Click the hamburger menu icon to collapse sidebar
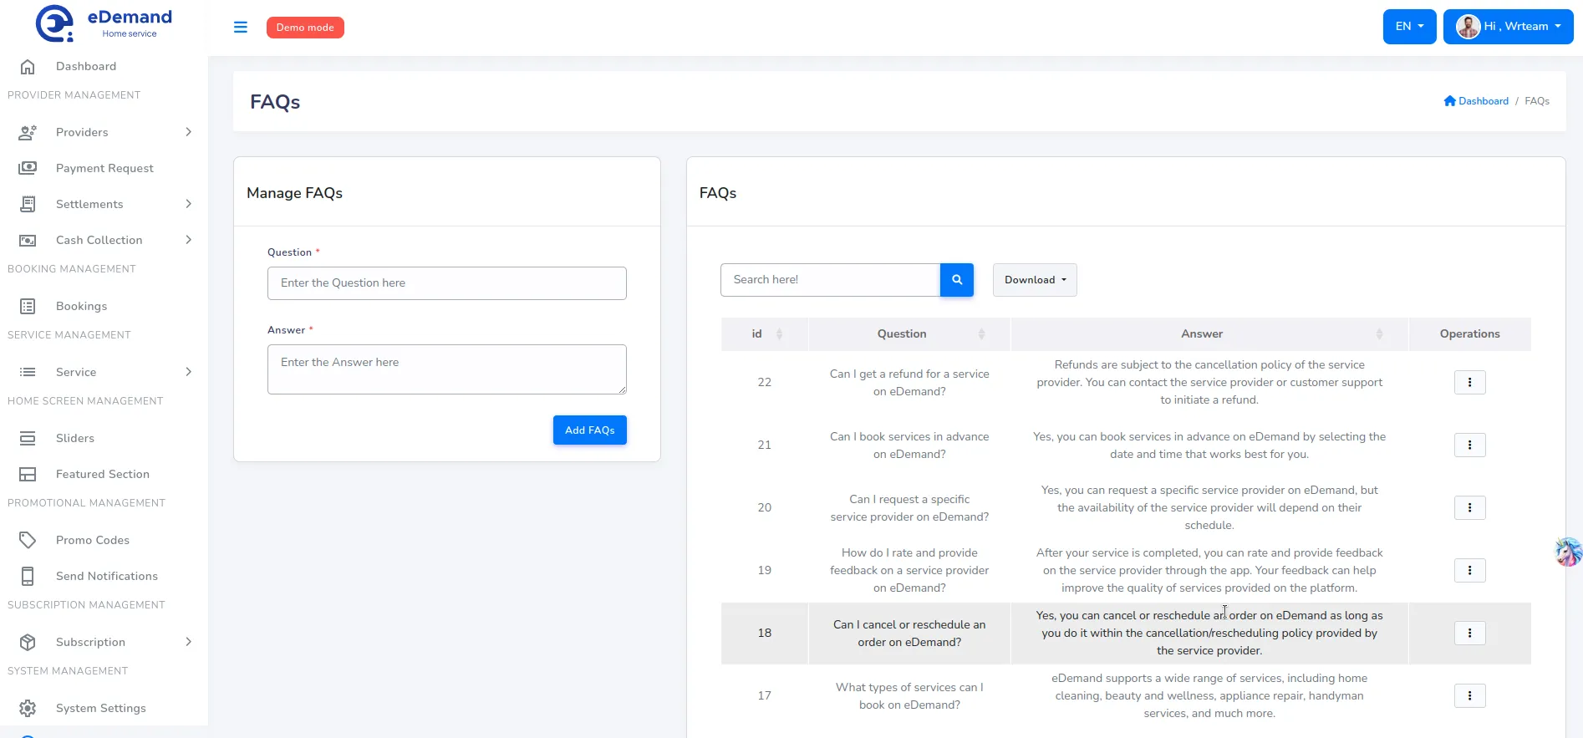Screen dimensions: 1583x738 coord(241,28)
